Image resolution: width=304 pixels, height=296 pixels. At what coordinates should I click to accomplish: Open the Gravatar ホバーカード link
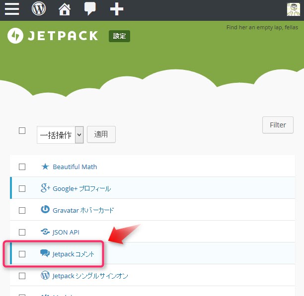click(x=83, y=210)
